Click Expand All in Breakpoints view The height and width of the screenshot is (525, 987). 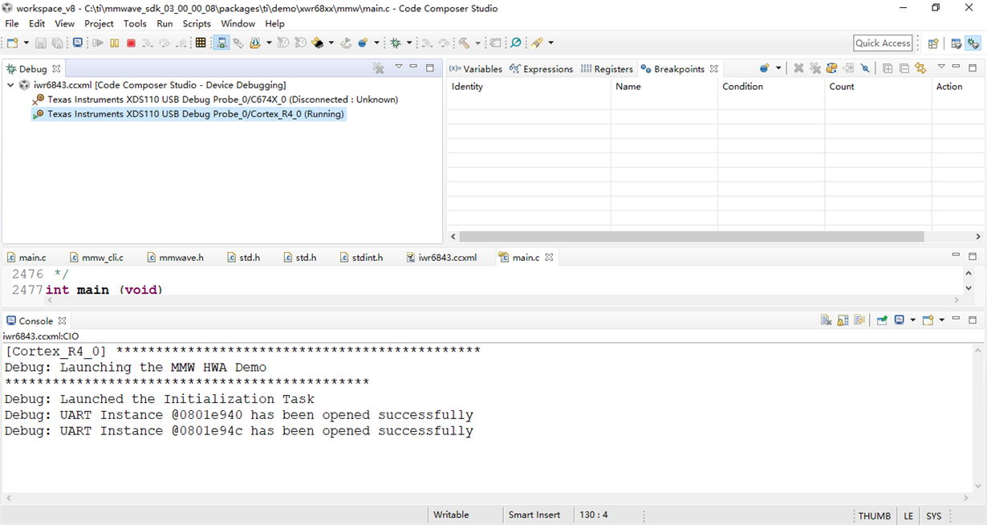pos(887,68)
